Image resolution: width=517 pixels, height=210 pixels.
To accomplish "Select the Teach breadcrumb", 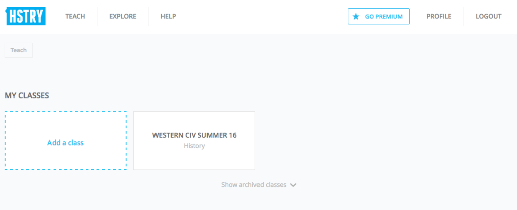I will click(x=19, y=50).
